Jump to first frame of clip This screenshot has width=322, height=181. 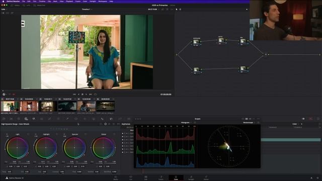(x=74, y=95)
